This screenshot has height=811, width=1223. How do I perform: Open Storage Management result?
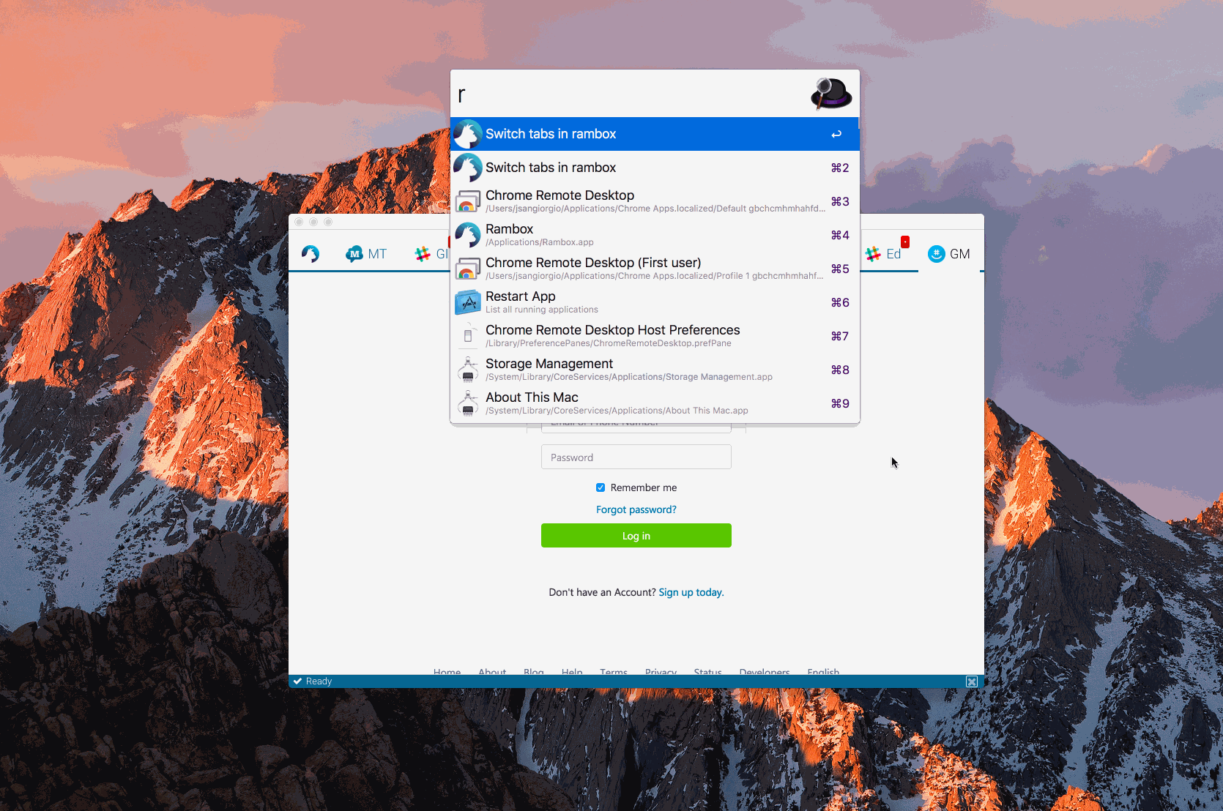(655, 370)
